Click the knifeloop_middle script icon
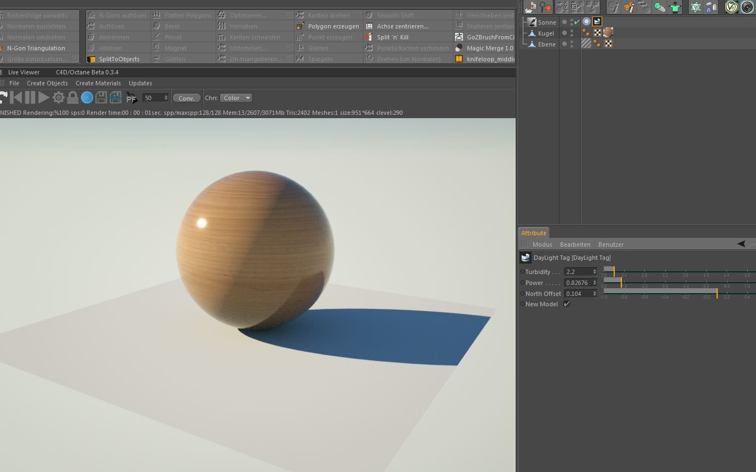 (x=459, y=59)
